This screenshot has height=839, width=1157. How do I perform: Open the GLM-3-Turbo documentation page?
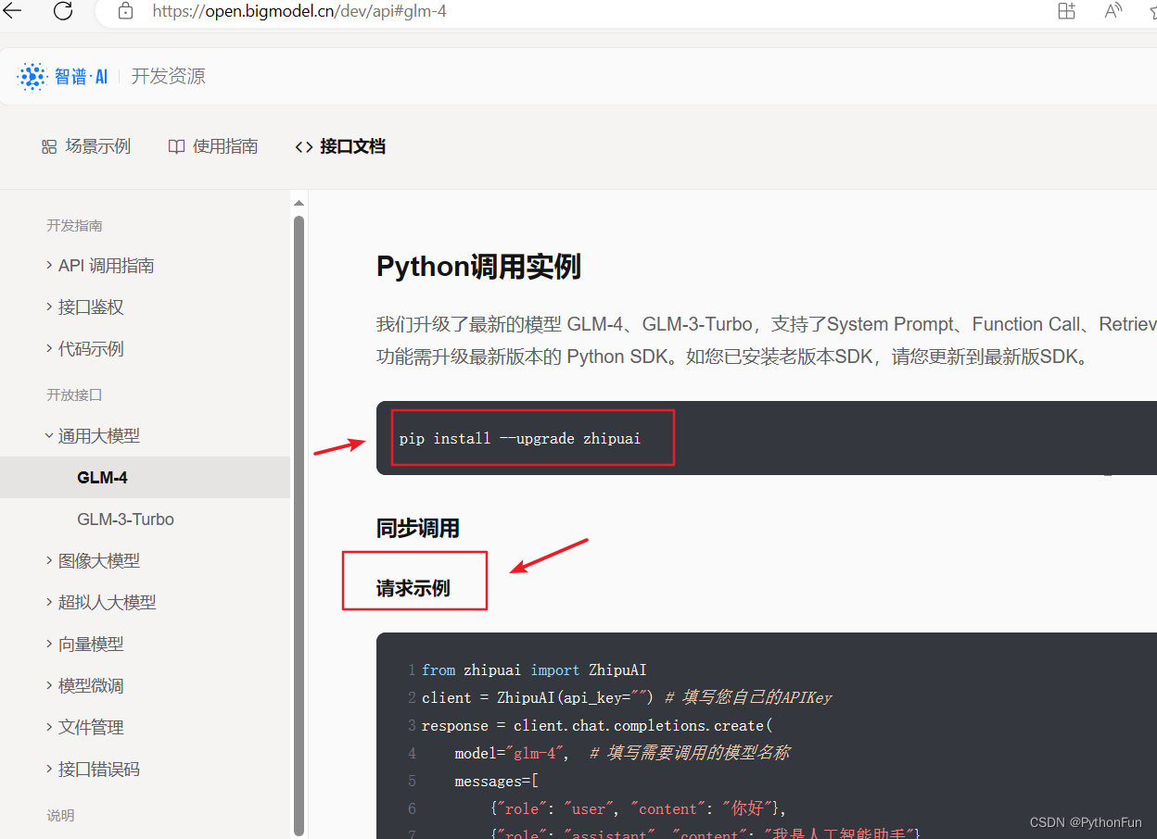(125, 519)
